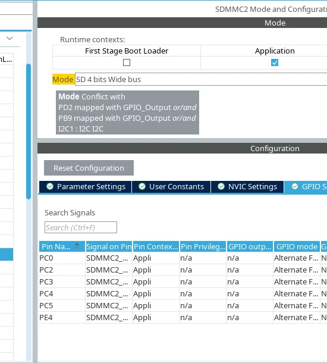
Task: Click the highlighted blue item in left list
Action: (7, 255)
